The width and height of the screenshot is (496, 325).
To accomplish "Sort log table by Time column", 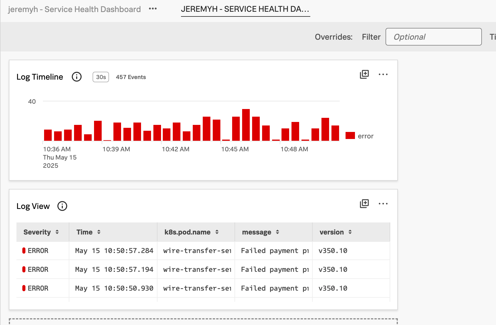I will point(99,232).
